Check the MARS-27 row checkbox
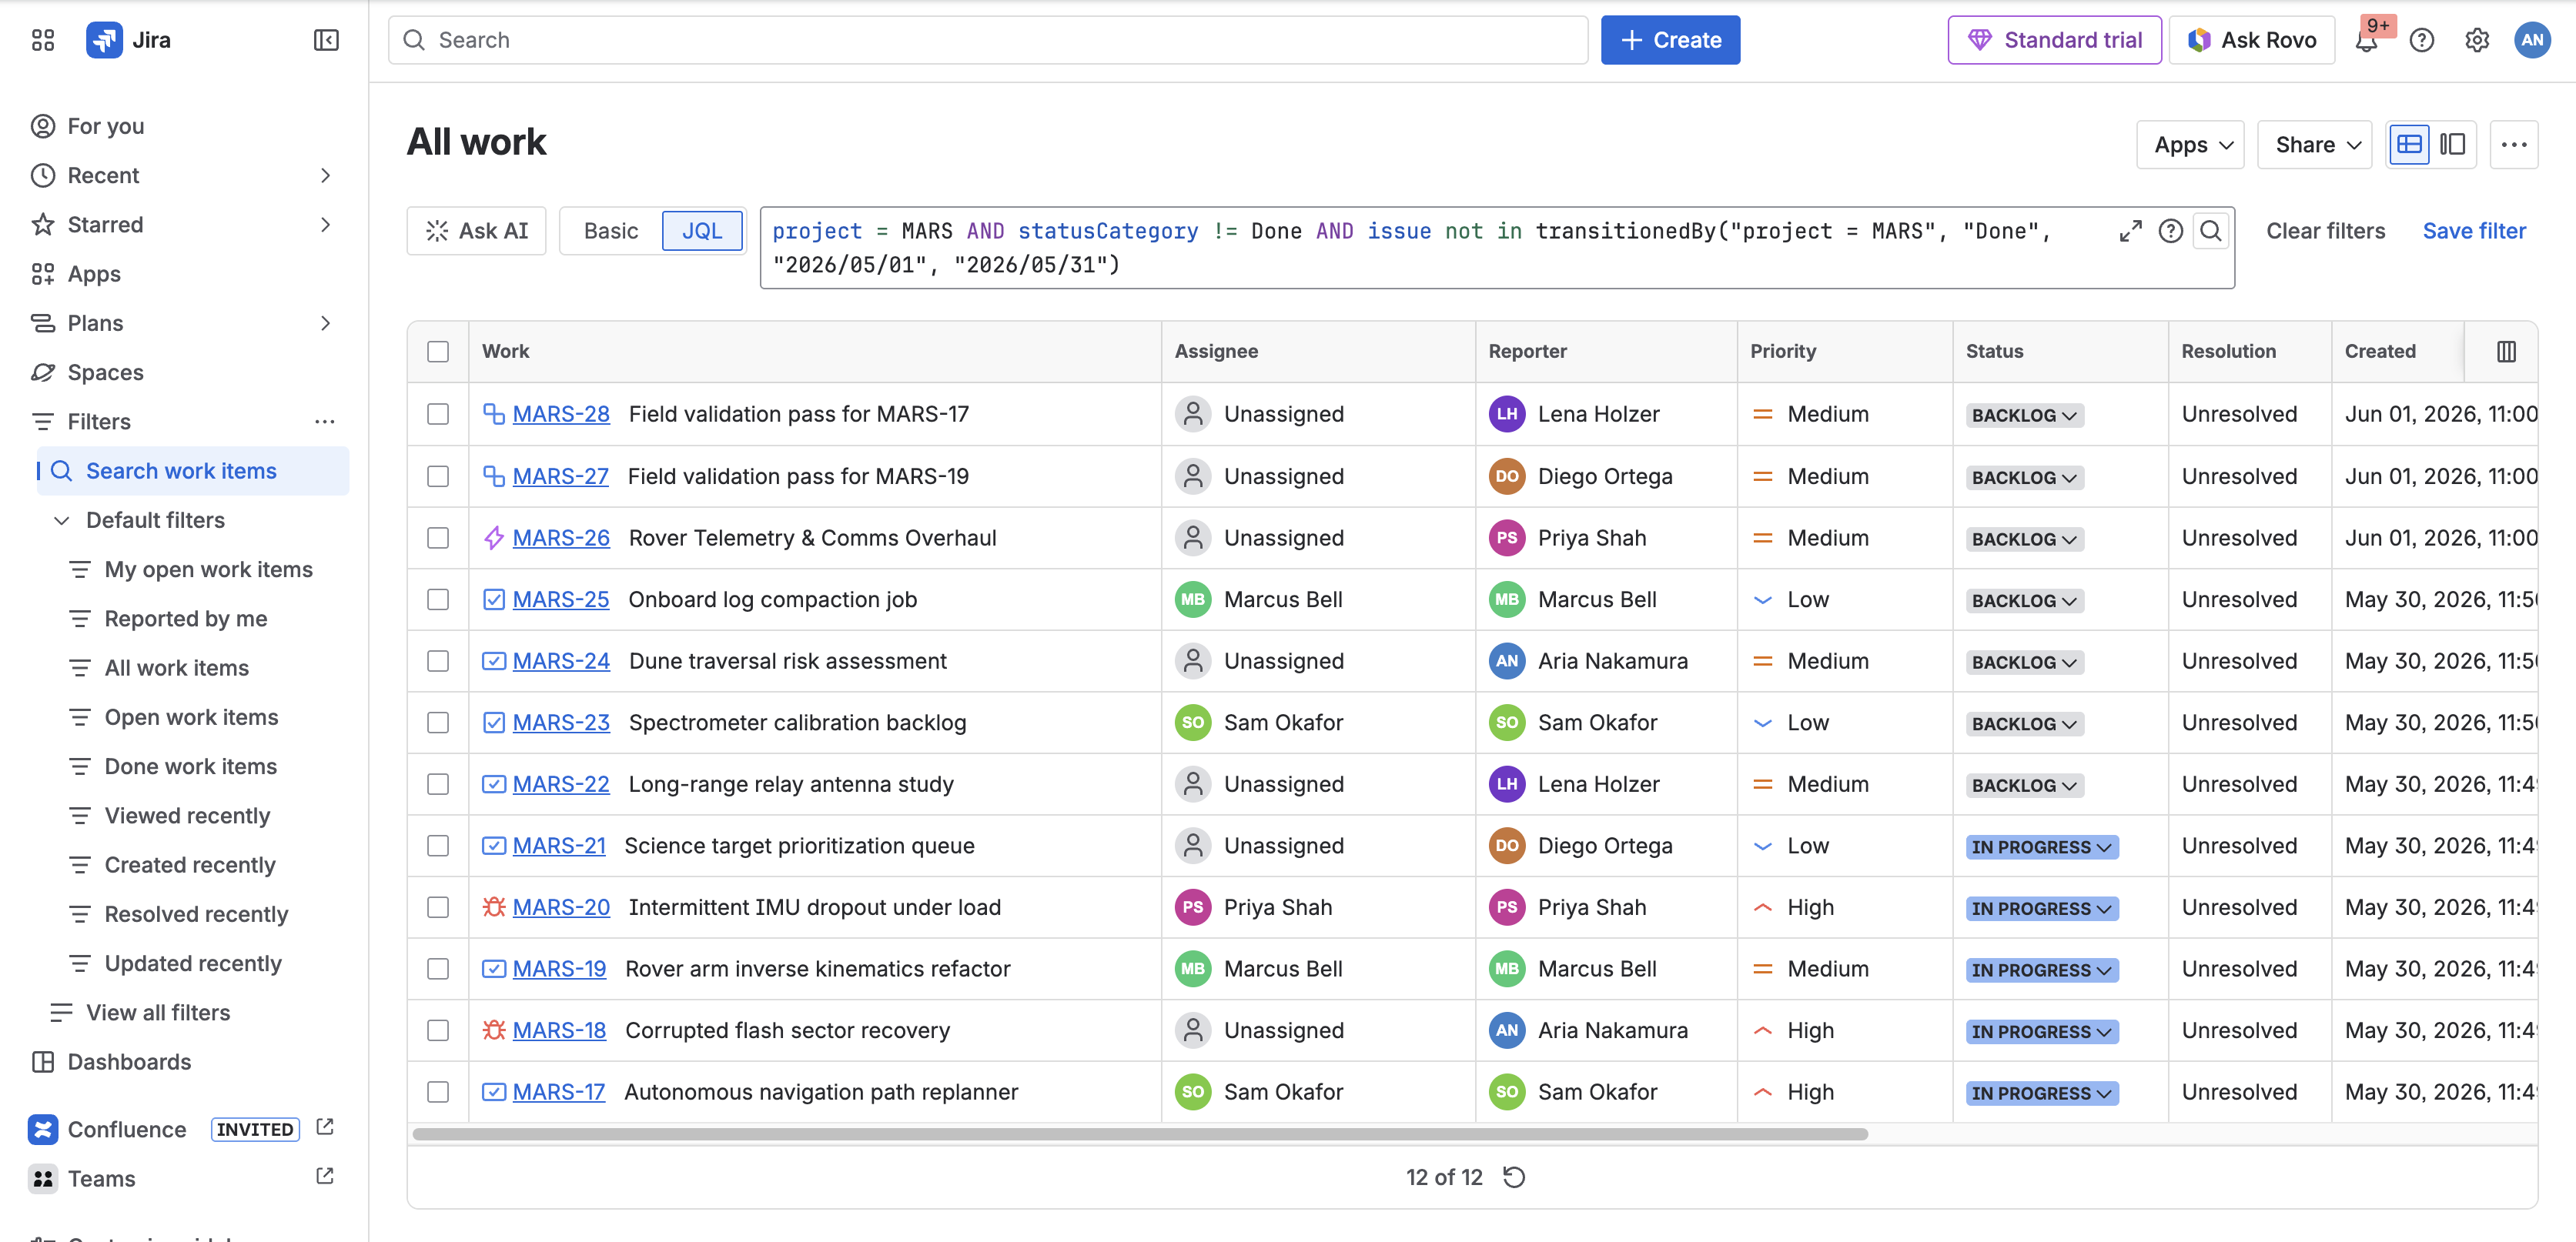Screen dimensions: 2576x1242 point(438,476)
